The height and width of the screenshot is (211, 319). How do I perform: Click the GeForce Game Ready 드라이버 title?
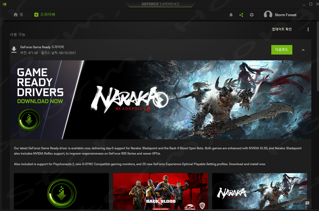click(x=42, y=47)
